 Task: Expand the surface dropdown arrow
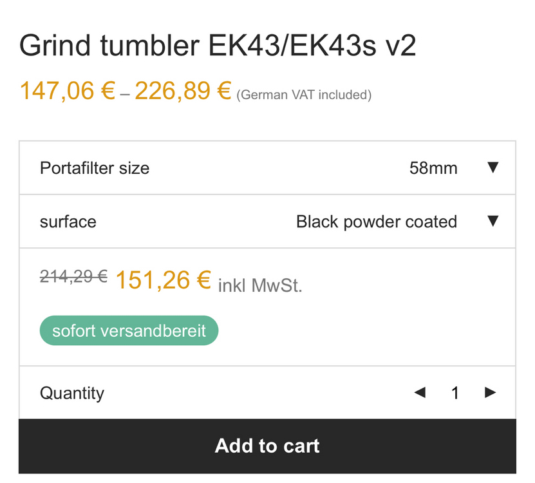coord(493,222)
